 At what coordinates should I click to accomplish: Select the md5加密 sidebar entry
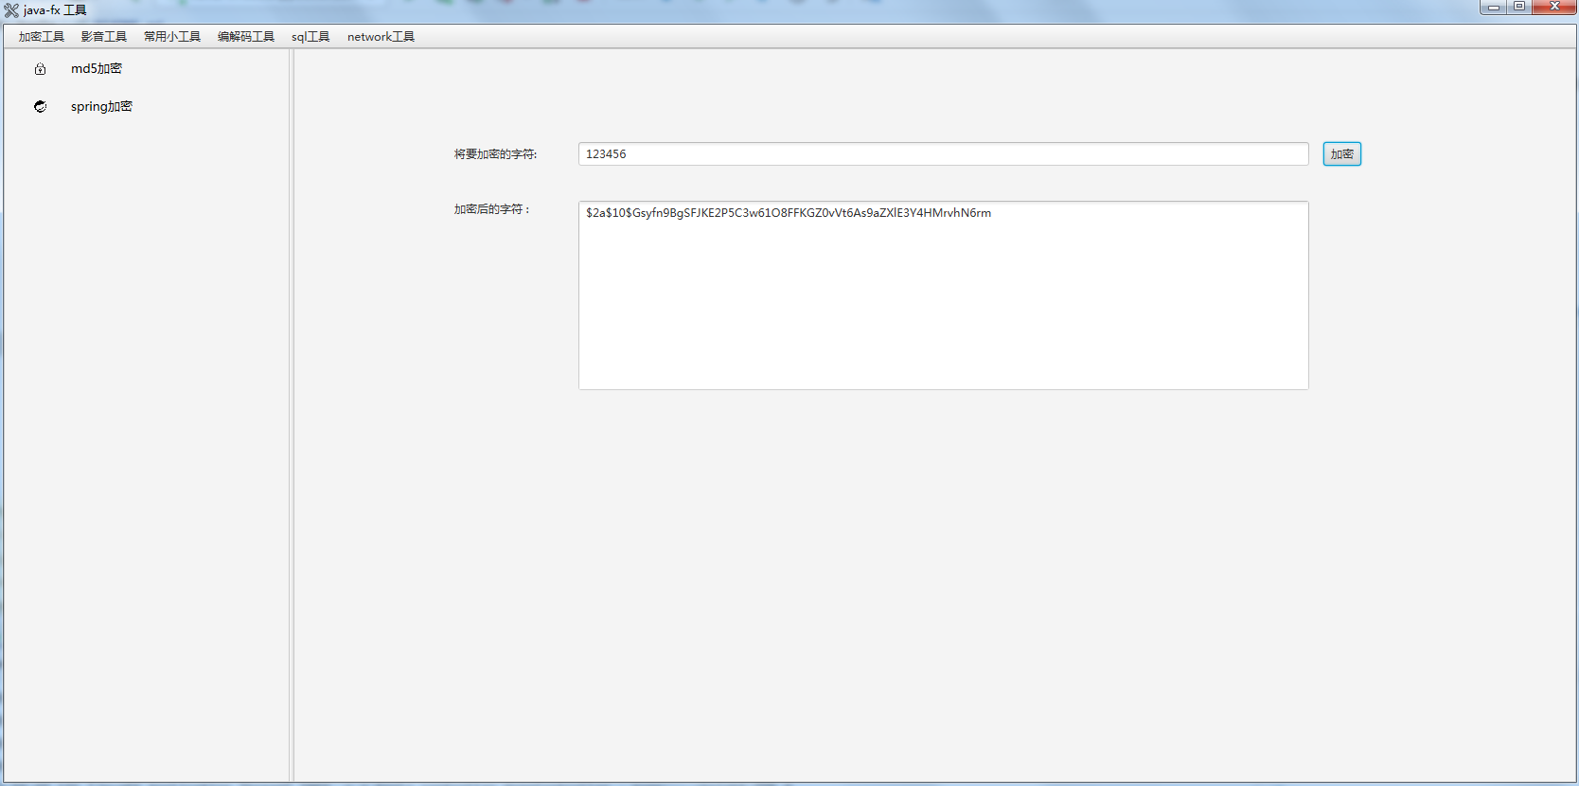97,69
